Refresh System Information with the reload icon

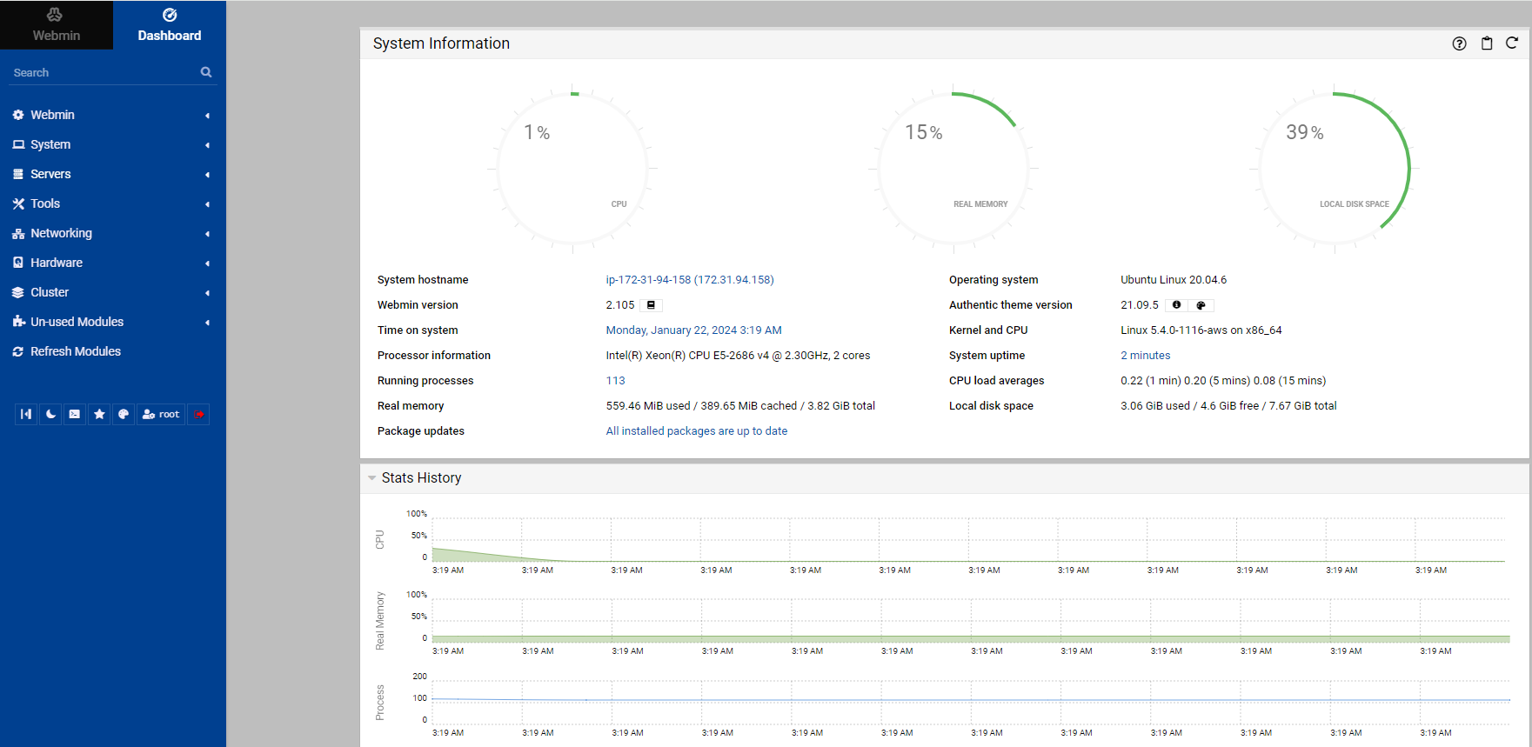[x=1512, y=43]
